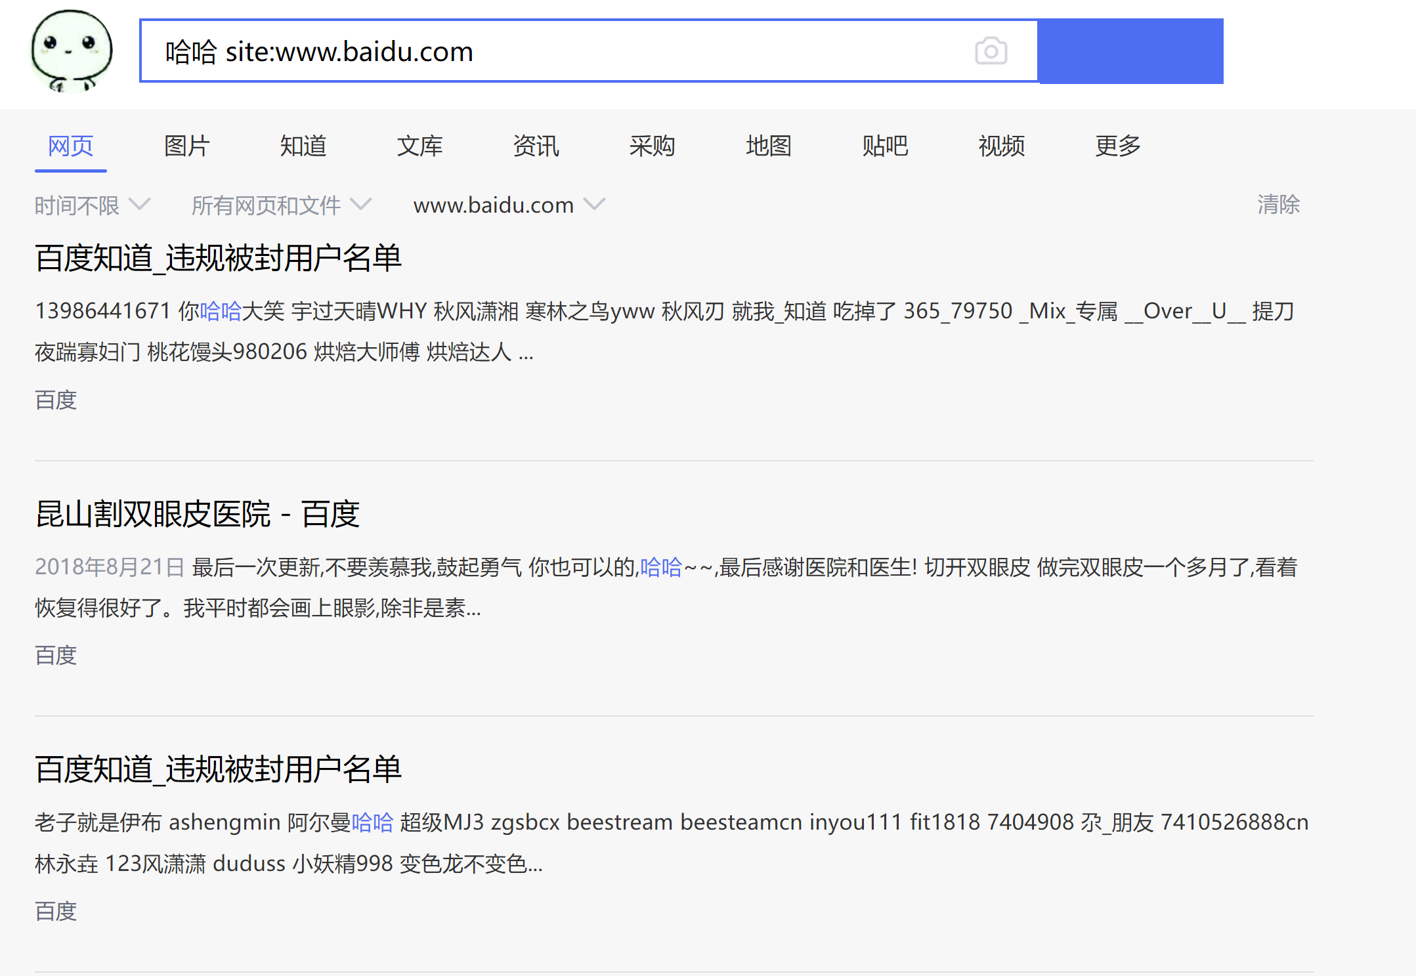Open the 地图 tab

769,146
